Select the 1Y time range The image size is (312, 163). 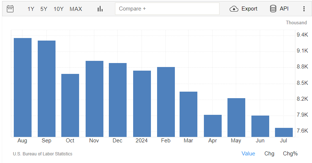31,9
